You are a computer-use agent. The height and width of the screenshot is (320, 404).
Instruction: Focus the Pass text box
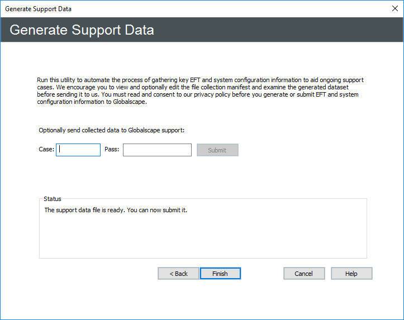(x=157, y=150)
